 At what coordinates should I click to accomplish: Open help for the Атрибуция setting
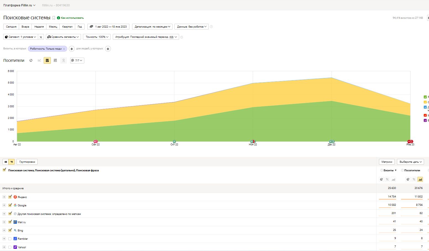[x=182, y=37]
